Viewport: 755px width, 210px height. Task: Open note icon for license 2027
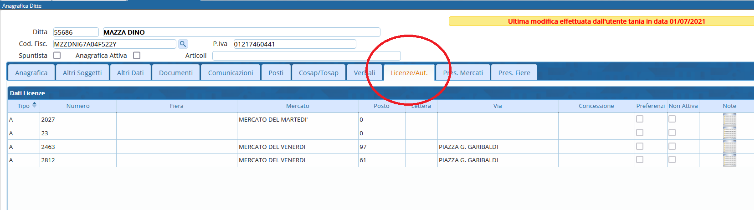(x=729, y=119)
